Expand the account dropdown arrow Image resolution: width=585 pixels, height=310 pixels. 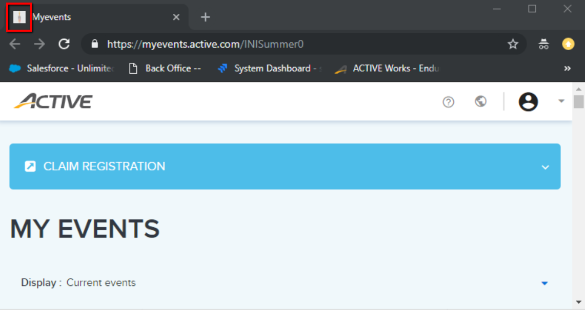click(561, 101)
